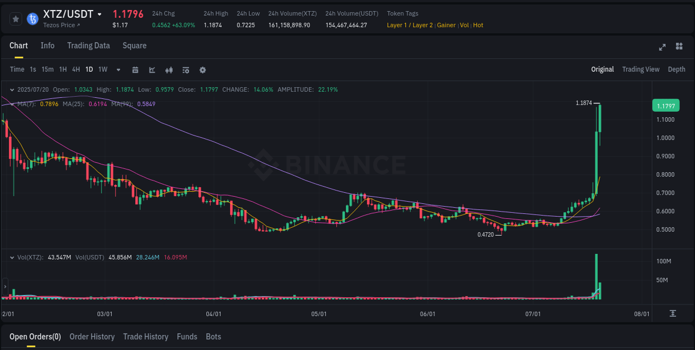Switch to the Trading Data tab

point(88,46)
